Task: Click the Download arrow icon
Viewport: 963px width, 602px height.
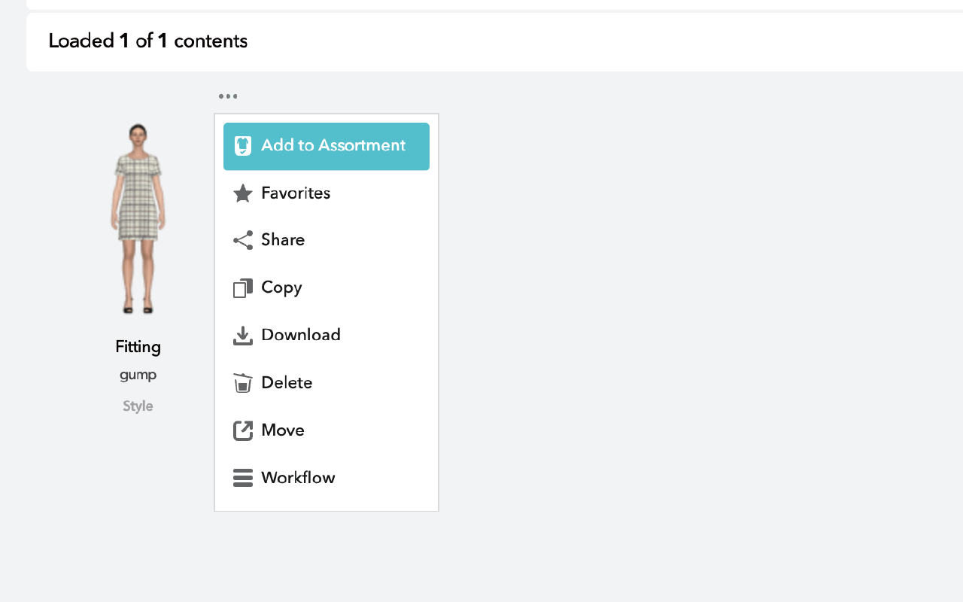Action: click(x=243, y=336)
